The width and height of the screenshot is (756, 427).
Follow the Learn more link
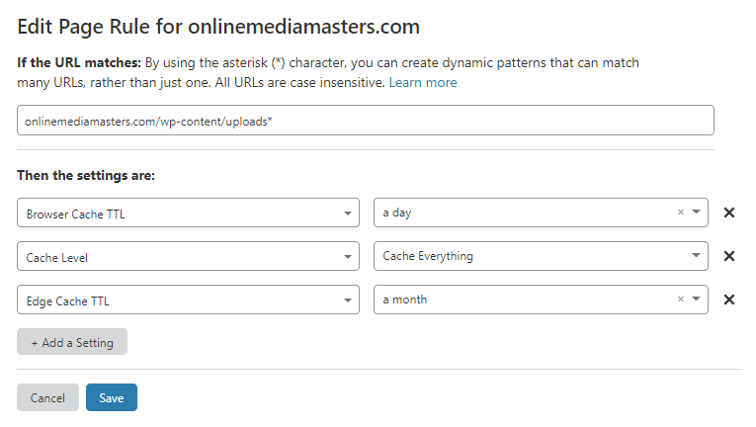423,82
